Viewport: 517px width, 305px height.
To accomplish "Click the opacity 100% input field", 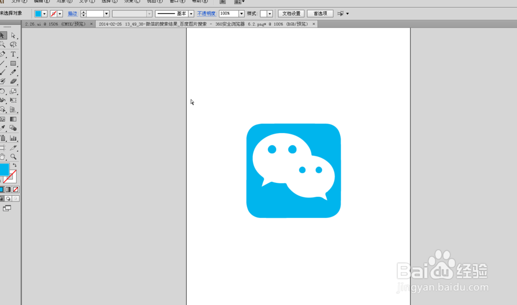I will click(x=229, y=13).
